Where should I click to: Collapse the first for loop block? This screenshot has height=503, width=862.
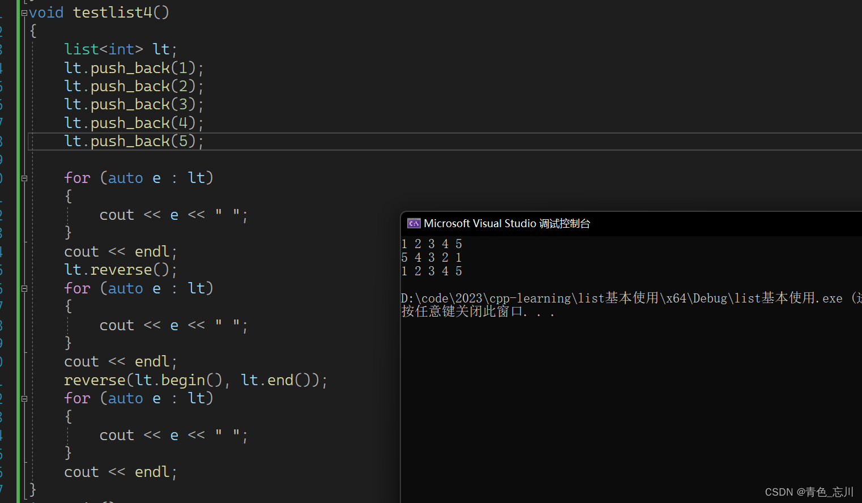click(24, 178)
